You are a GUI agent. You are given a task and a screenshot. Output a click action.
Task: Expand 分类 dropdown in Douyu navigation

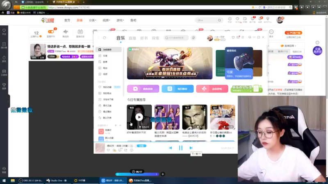(x=93, y=20)
